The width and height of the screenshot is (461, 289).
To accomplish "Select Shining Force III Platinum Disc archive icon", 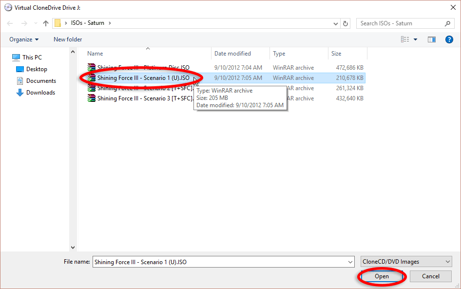I will click(x=91, y=68).
